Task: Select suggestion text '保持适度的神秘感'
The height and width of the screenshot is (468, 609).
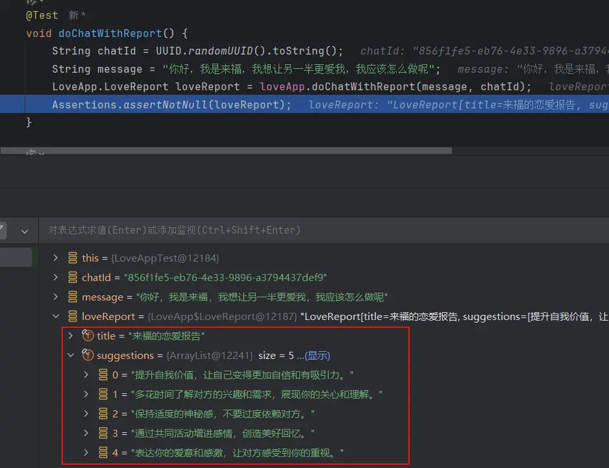Action: click(x=174, y=414)
